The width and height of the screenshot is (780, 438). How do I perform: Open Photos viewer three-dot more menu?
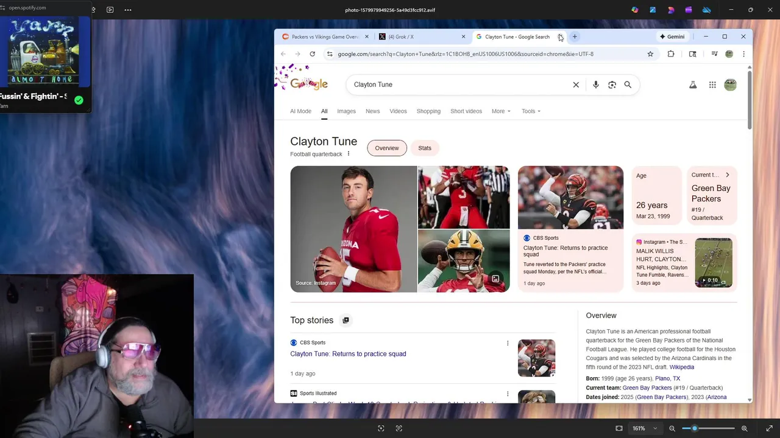[127, 10]
